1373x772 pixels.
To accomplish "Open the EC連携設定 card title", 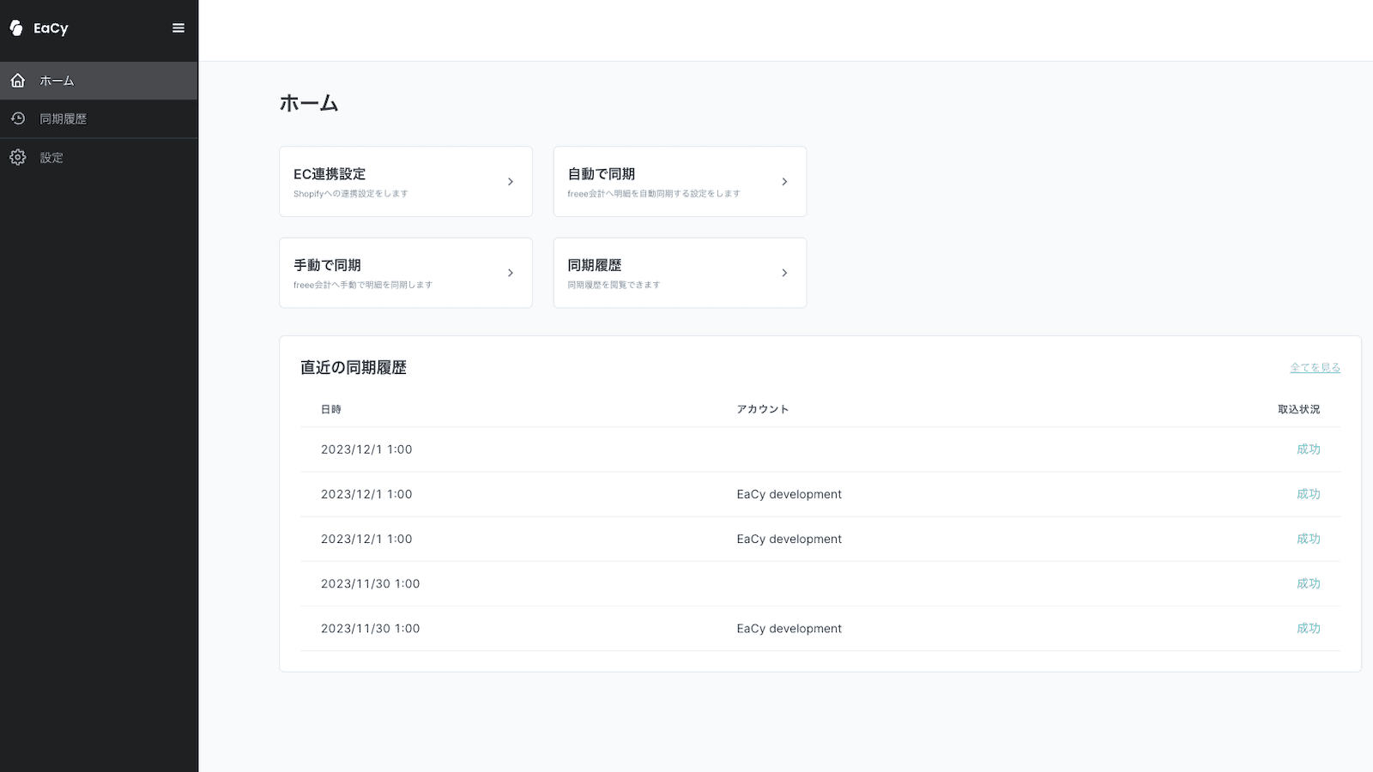I will [x=330, y=174].
